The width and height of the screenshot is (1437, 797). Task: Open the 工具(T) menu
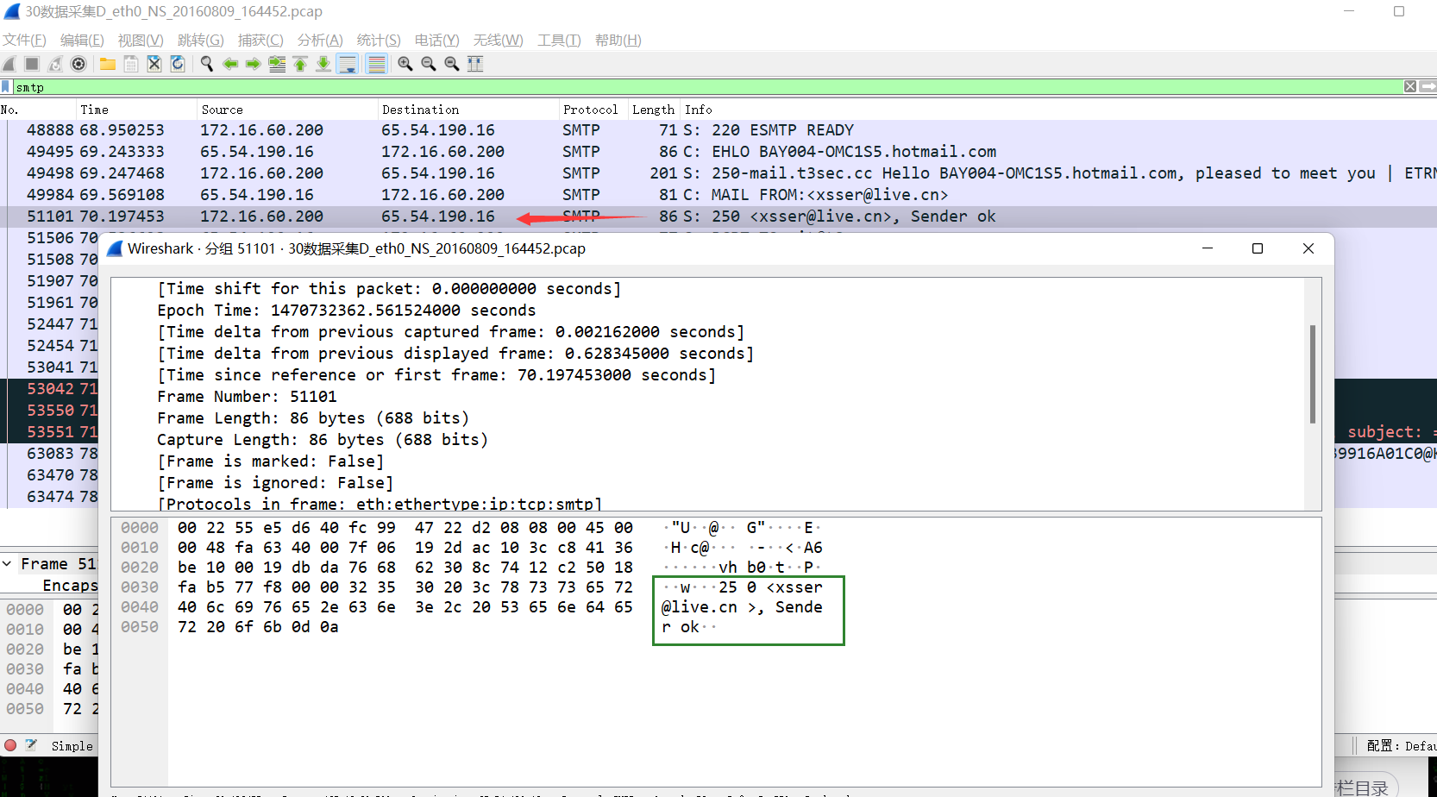coord(559,40)
